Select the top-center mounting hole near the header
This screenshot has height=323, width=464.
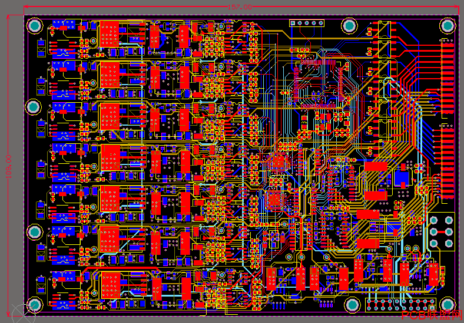[x=349, y=26]
